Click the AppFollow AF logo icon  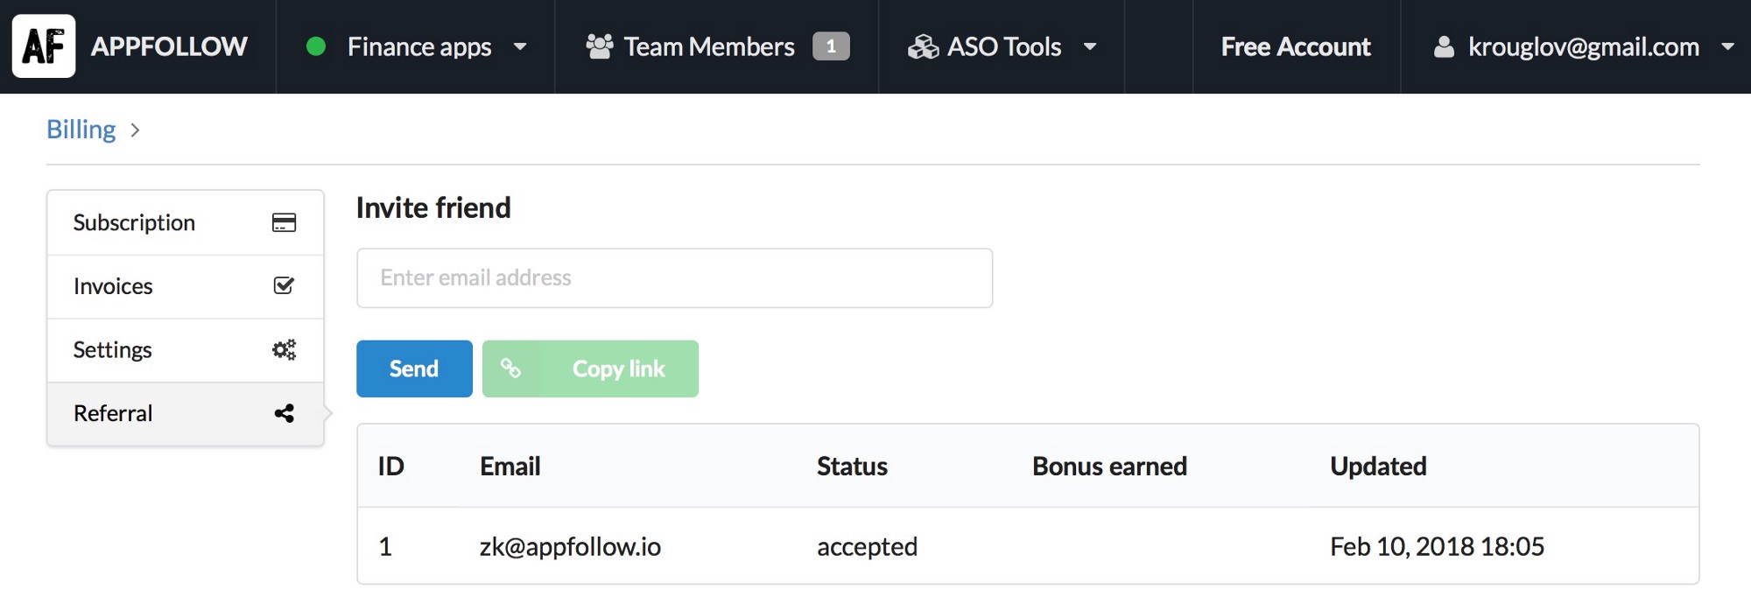click(44, 46)
